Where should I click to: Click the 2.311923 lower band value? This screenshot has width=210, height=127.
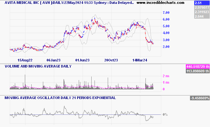point(202,12)
